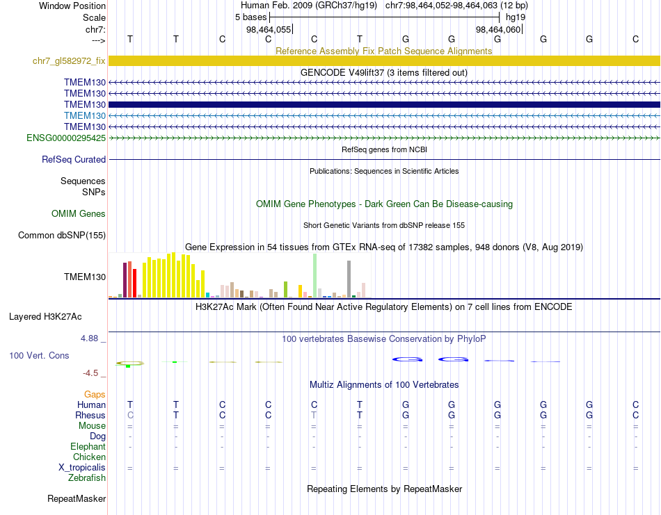Click the small cyan bar in GTEx chart

(207, 295)
